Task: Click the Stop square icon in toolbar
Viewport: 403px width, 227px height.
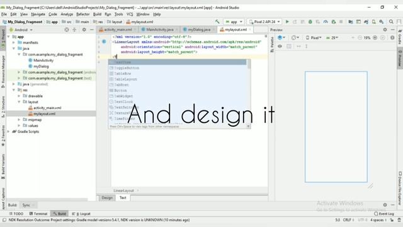Action: click(341, 22)
